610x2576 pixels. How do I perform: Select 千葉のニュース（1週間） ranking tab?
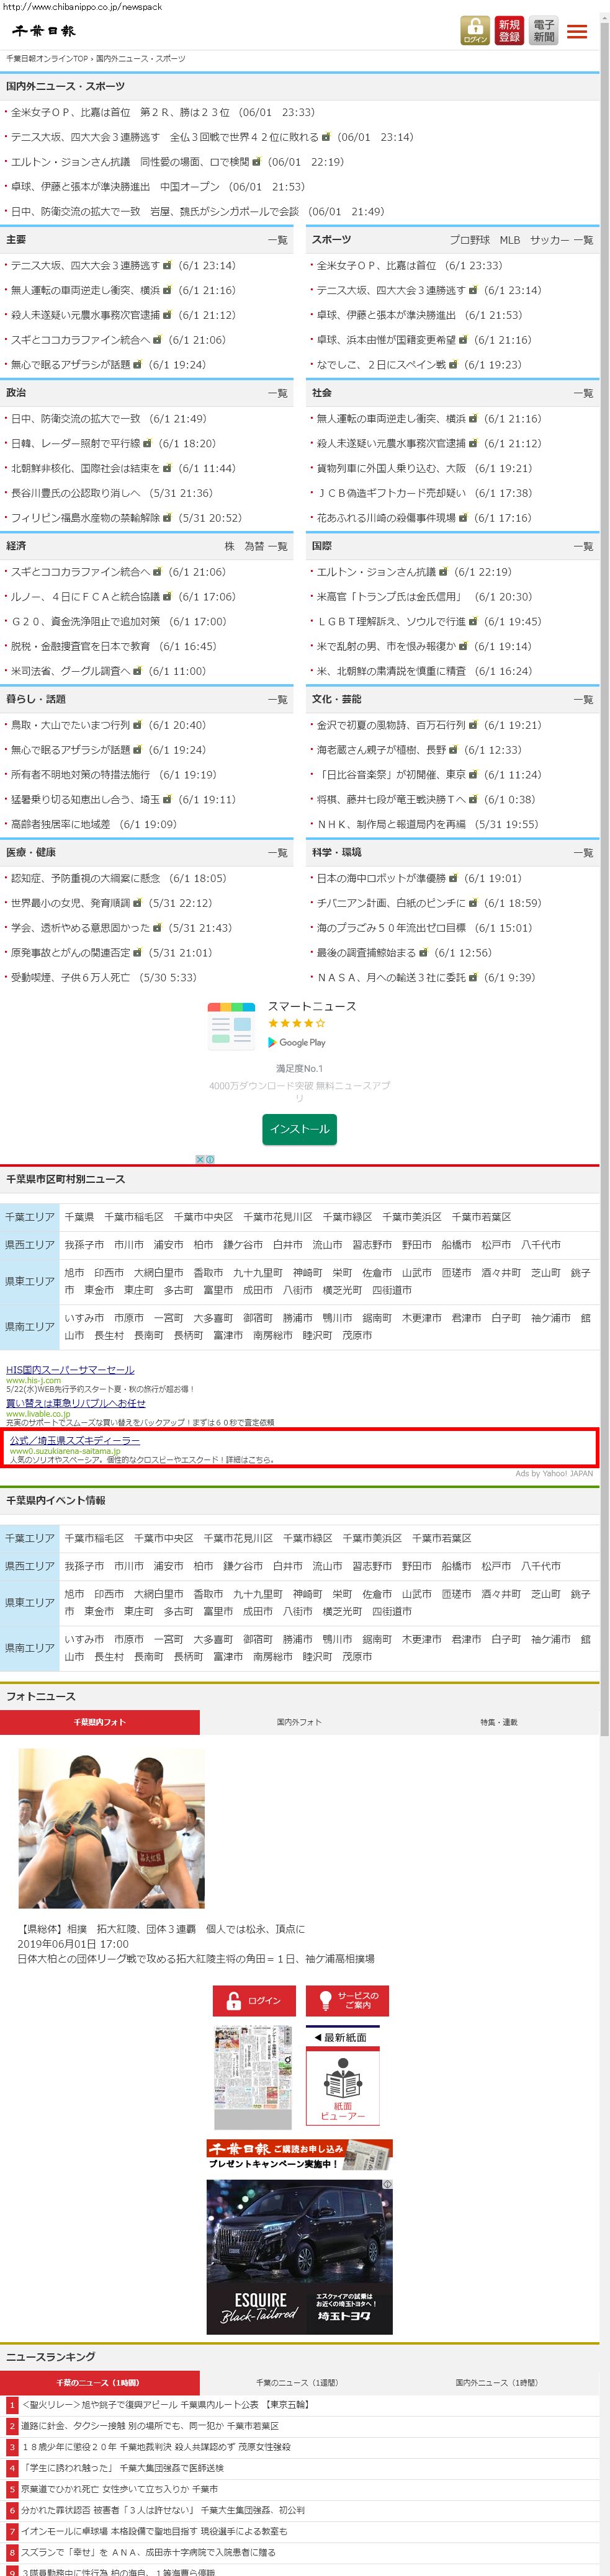(x=296, y=2382)
